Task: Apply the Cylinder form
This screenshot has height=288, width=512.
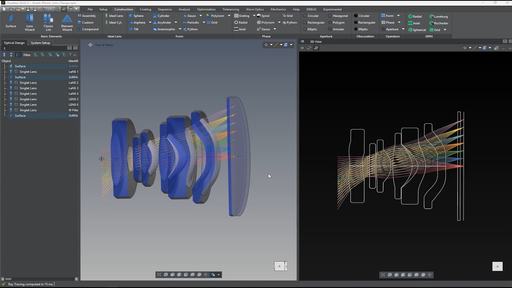Action: [x=161, y=16]
